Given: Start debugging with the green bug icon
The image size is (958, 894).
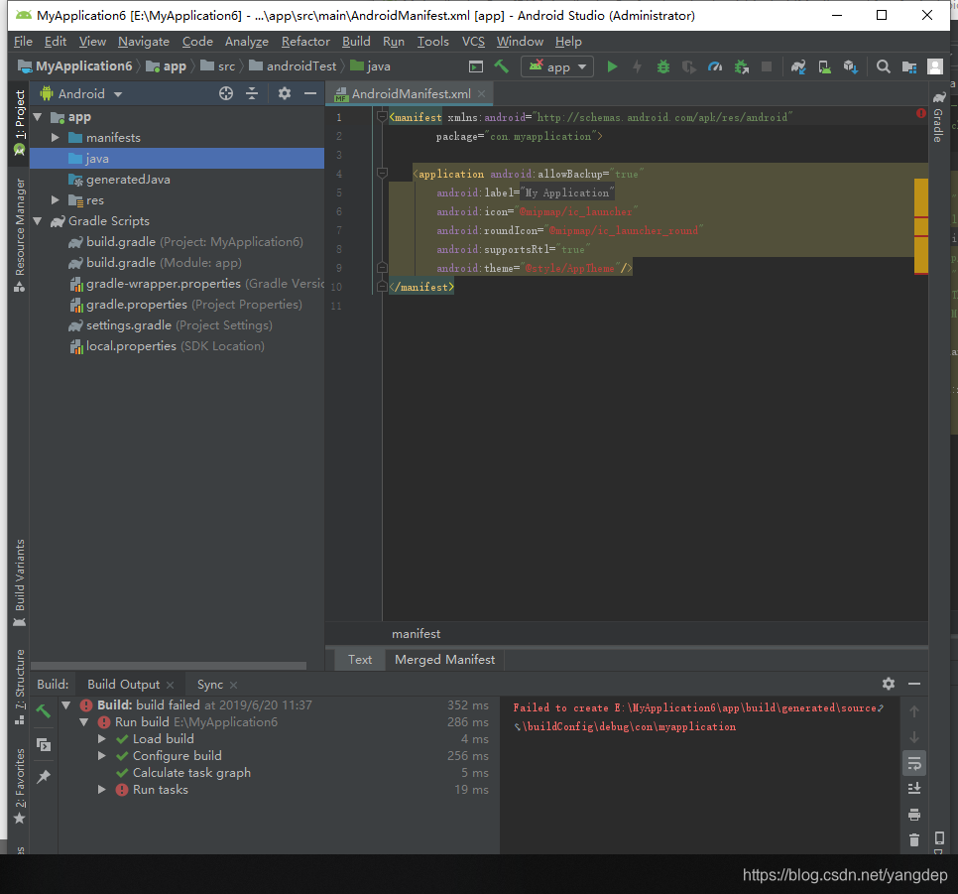Looking at the screenshot, I should click(x=662, y=66).
